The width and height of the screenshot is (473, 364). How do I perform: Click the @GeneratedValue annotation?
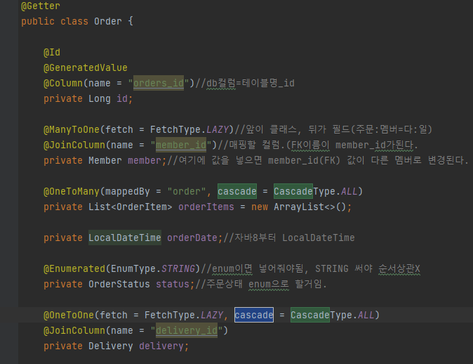[x=86, y=68]
